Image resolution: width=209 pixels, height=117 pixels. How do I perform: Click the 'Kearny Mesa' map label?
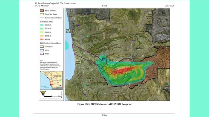tap(116, 92)
